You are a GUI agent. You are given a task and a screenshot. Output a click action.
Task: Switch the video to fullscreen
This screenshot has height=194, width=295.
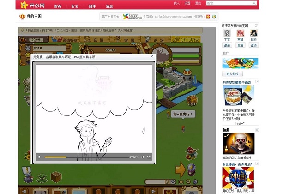click(x=149, y=157)
